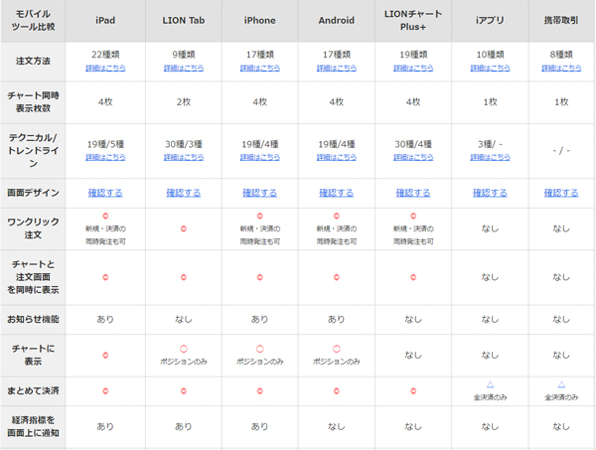Click the LIONチャート Plus+ column header
The height and width of the screenshot is (450, 596).
(x=413, y=20)
